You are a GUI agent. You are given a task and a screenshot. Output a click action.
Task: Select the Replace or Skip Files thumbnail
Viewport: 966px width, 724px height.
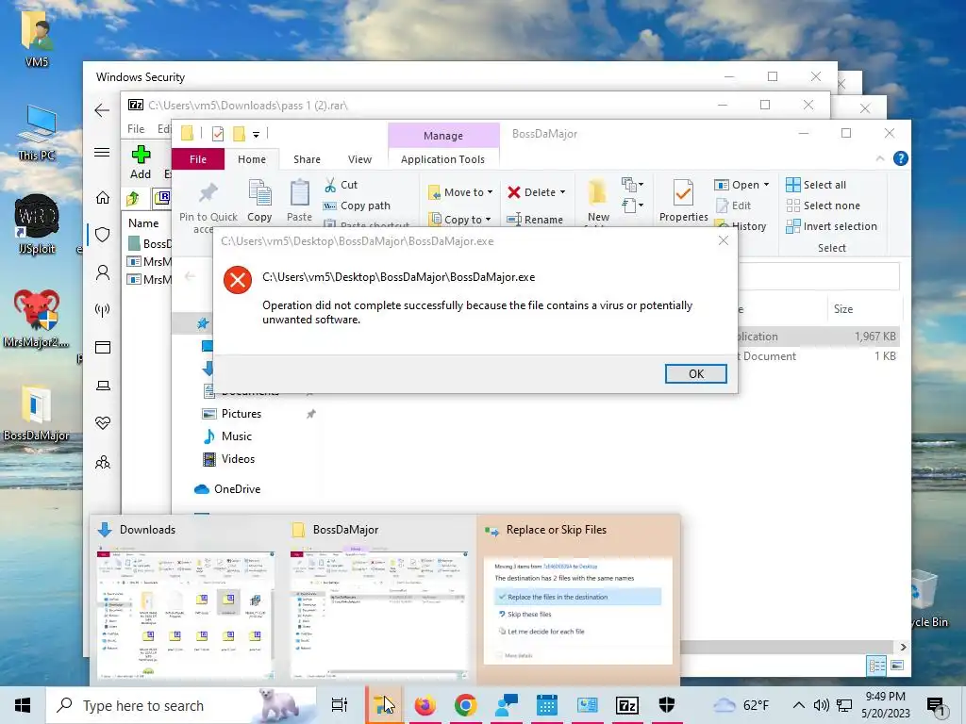pyautogui.click(x=578, y=599)
